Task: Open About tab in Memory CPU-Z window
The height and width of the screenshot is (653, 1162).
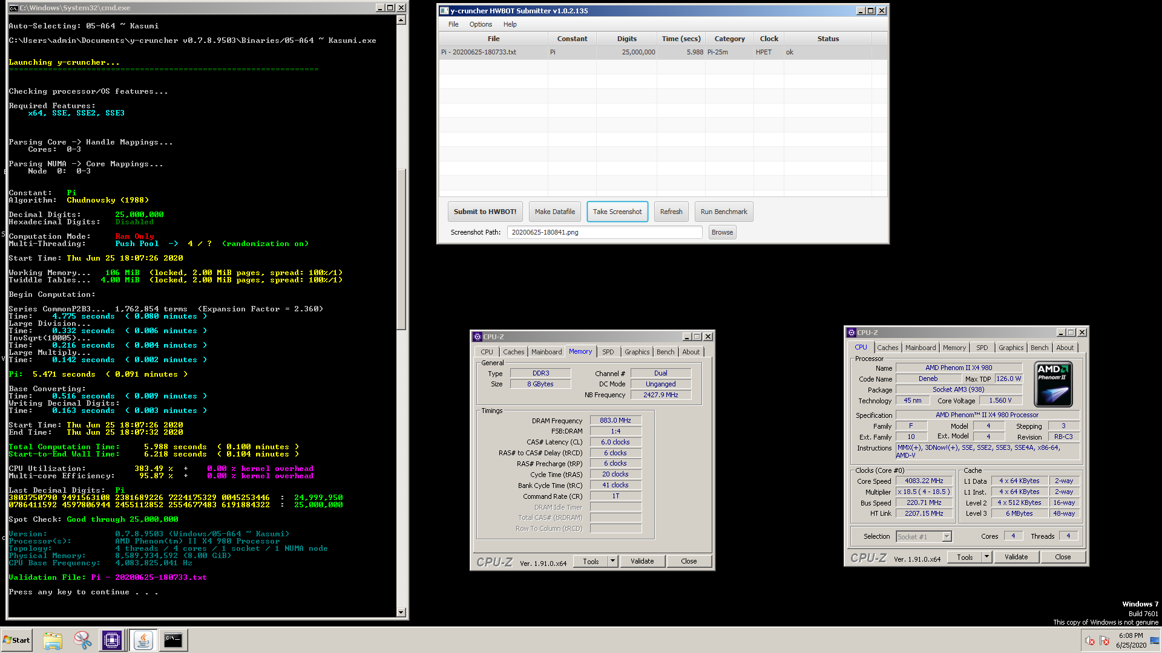Action: coord(691,352)
